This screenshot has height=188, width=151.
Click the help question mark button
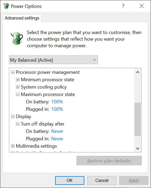123,6
